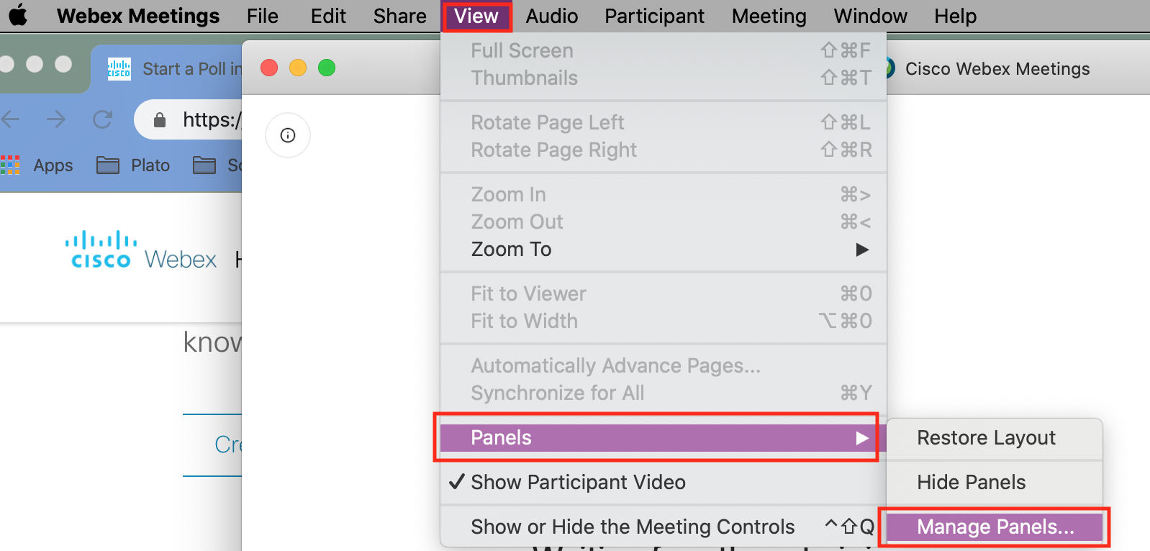
Task: Click the browser back arrow
Action: (12, 119)
